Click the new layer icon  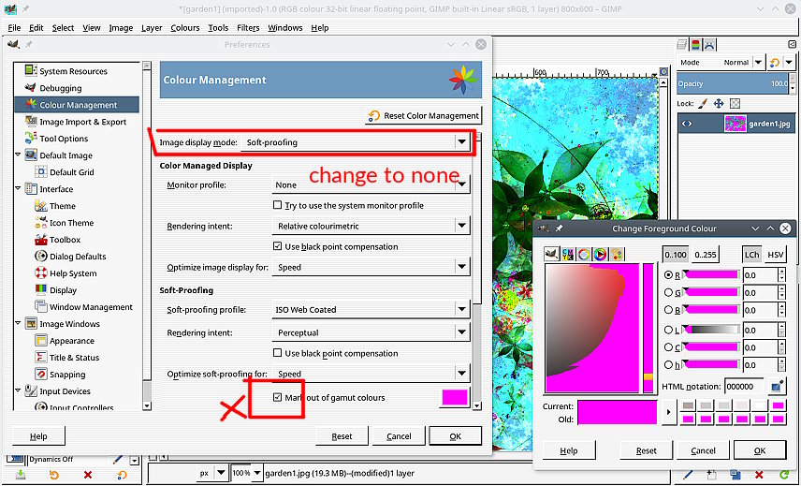coord(712,476)
